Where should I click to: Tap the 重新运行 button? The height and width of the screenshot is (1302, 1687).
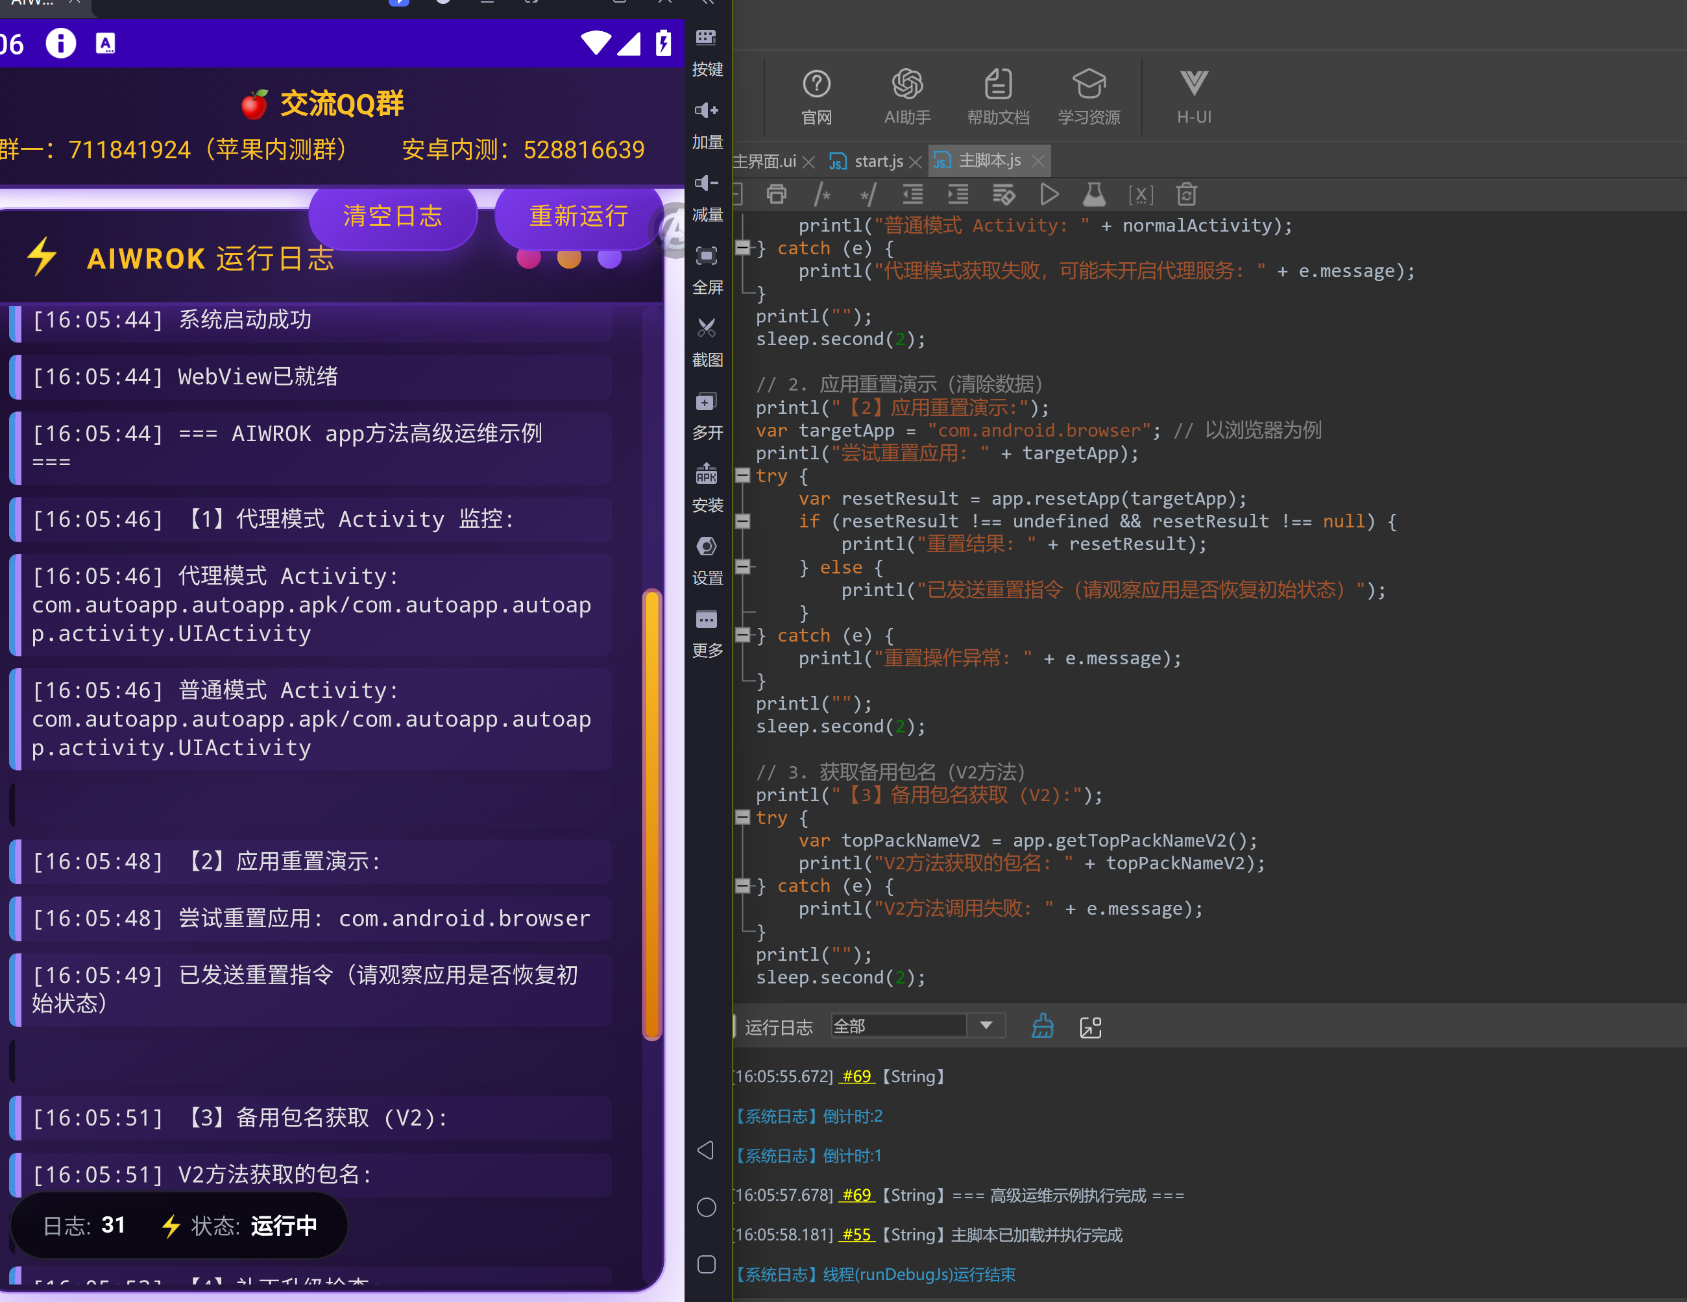pyautogui.click(x=579, y=216)
